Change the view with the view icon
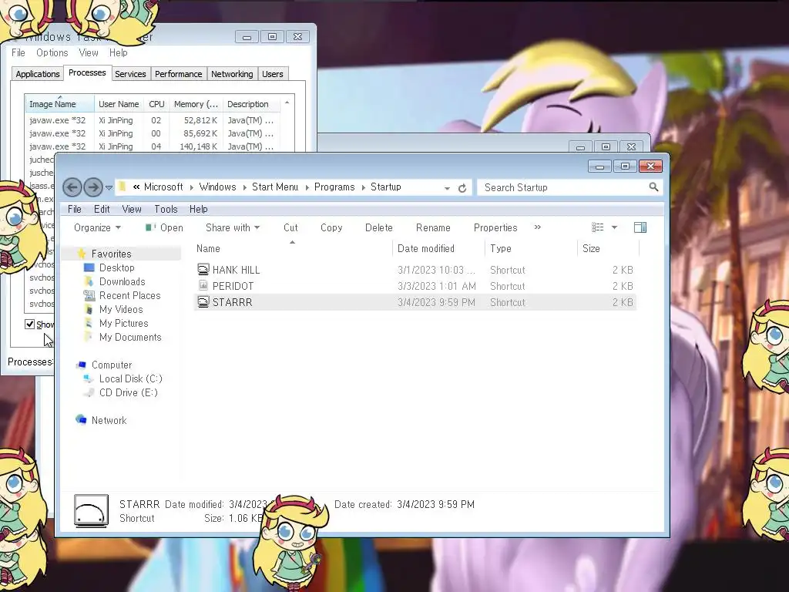Image resolution: width=789 pixels, height=592 pixels. click(597, 227)
